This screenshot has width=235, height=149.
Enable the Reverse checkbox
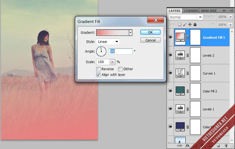click(98, 69)
